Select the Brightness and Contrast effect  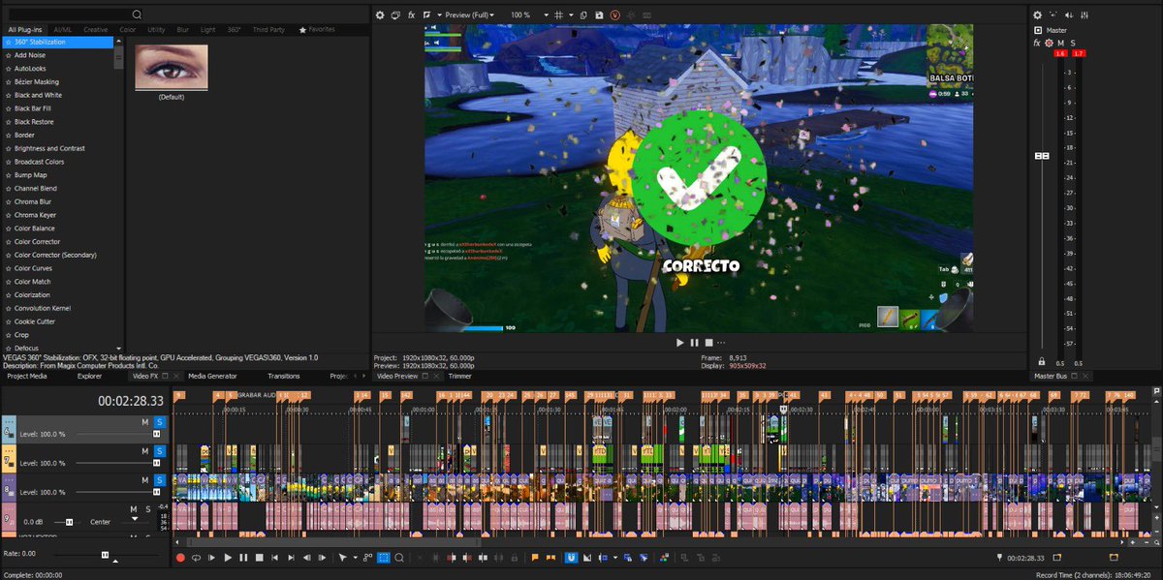click(49, 148)
